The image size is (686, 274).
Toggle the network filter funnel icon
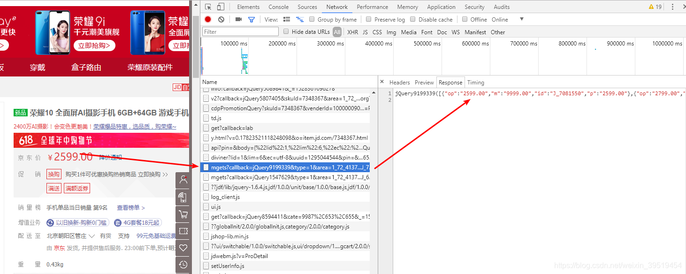(252, 19)
